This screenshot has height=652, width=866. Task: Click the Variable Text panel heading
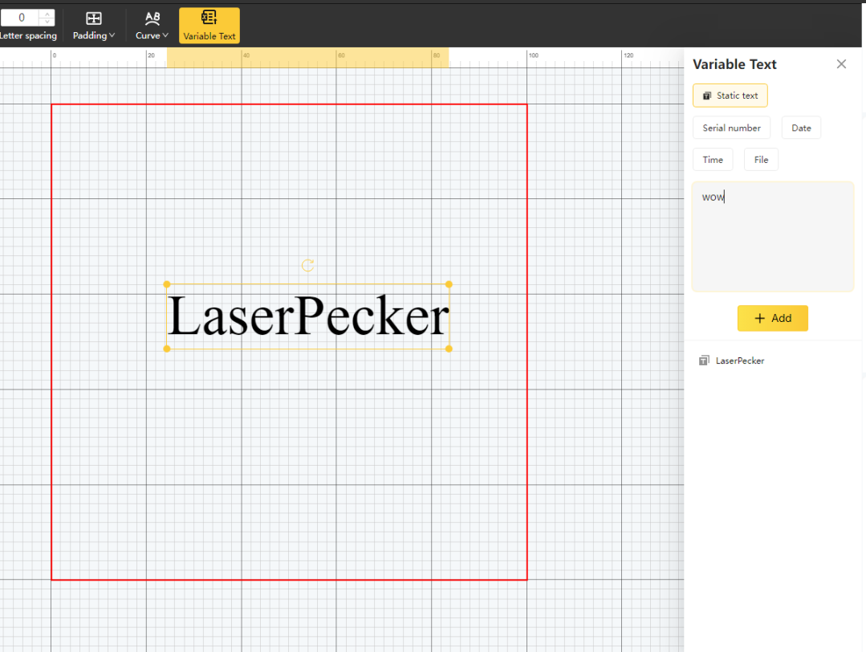pyautogui.click(x=734, y=65)
